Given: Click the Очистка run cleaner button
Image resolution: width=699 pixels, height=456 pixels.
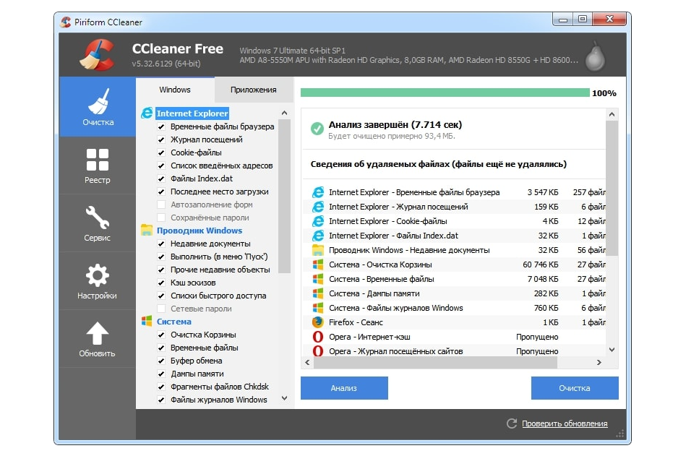Looking at the screenshot, I should point(575,388).
